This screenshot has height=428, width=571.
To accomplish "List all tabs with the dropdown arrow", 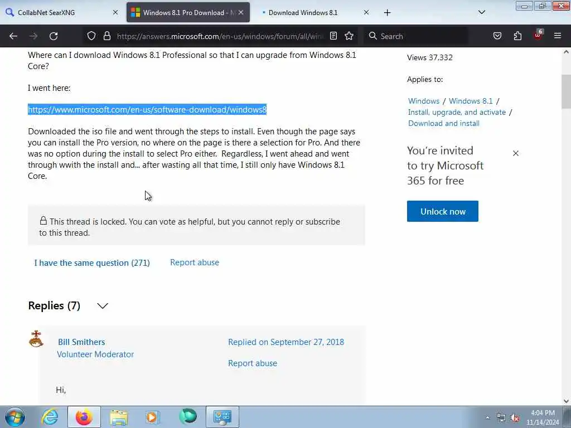I will click(x=481, y=12).
